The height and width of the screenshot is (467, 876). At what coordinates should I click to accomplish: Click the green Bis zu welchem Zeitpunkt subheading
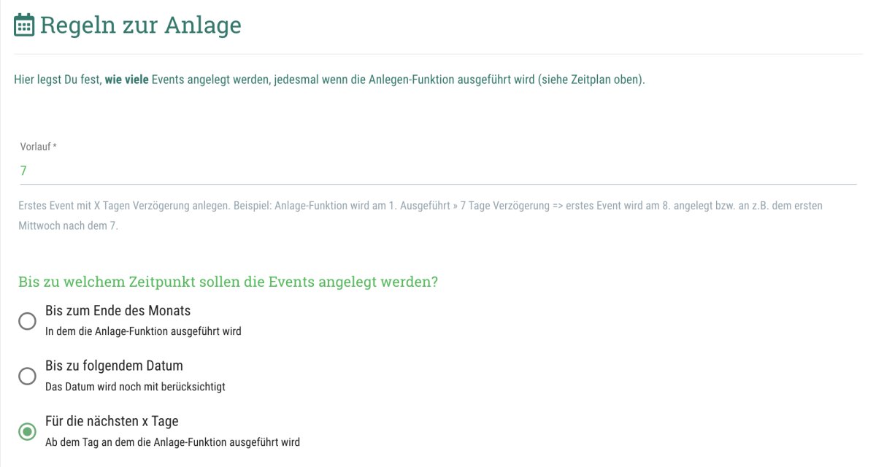pyautogui.click(x=228, y=282)
